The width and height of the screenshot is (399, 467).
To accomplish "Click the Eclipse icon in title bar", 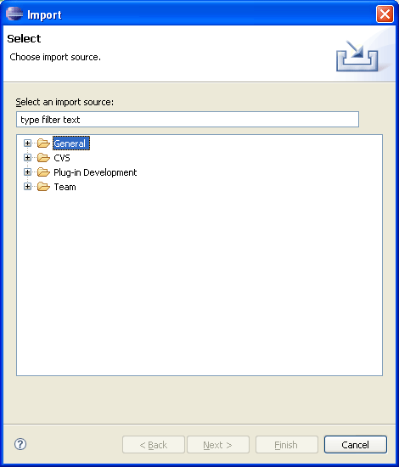I will pos(14,14).
